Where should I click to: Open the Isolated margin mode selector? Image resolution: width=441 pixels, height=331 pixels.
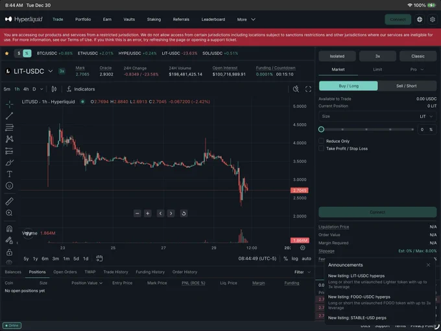pyautogui.click(x=337, y=56)
